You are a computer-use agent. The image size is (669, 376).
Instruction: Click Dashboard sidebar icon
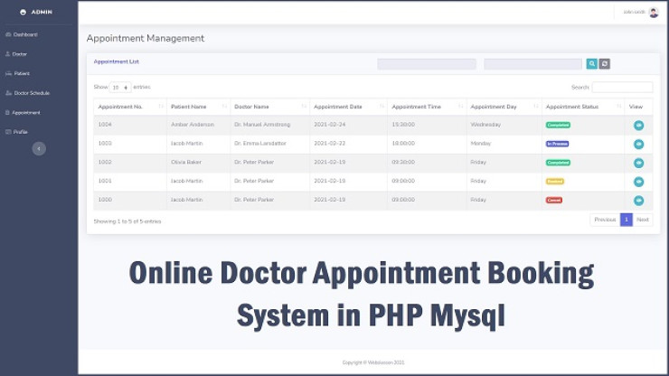(8, 34)
